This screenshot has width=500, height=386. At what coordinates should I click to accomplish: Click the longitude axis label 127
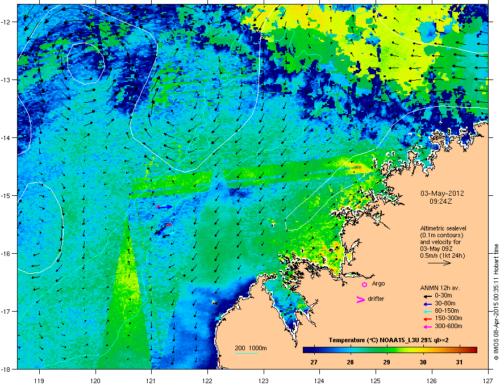488,381
